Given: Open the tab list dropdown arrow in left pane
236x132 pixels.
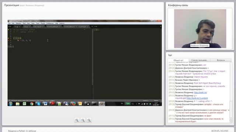Looking at the screenshot, I should pyautogui.click(x=92, y=27).
